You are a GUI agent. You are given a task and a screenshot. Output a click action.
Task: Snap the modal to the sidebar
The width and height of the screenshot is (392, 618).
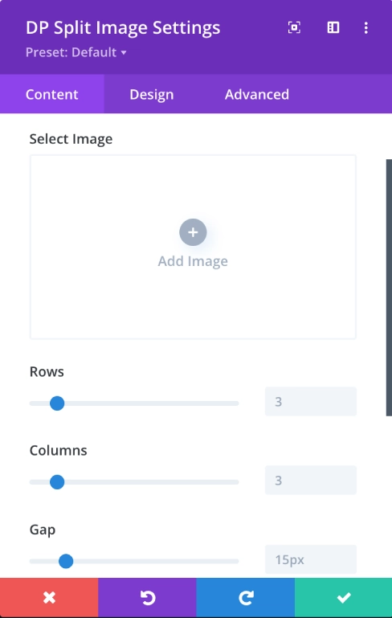(x=333, y=27)
